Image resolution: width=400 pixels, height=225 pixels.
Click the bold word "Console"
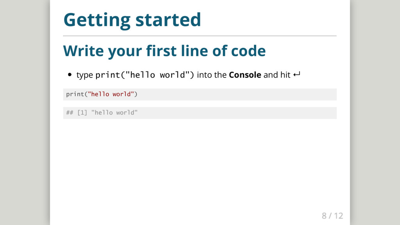pos(245,75)
